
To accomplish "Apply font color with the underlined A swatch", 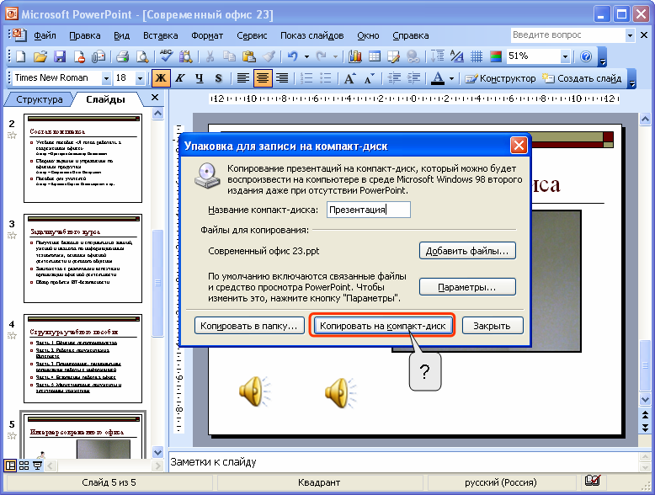I will 437,78.
